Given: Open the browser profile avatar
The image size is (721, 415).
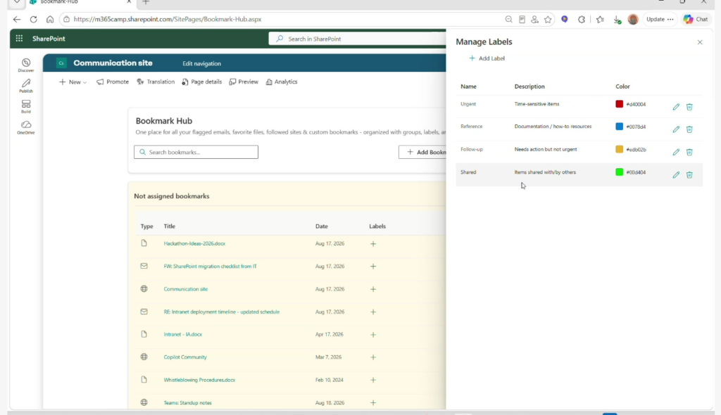Looking at the screenshot, I should [633, 19].
